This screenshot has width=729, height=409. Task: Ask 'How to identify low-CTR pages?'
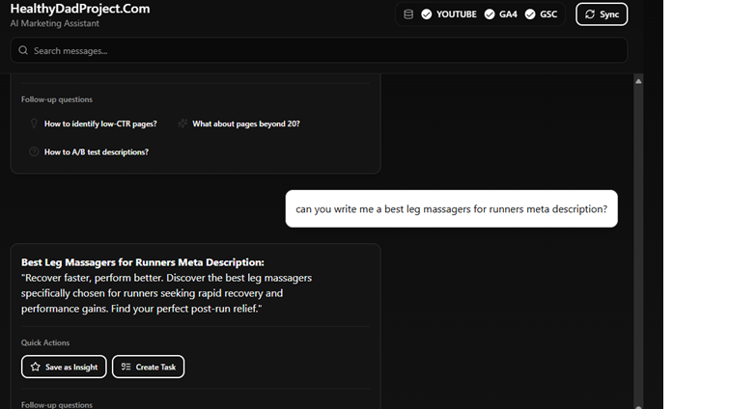[x=100, y=123]
